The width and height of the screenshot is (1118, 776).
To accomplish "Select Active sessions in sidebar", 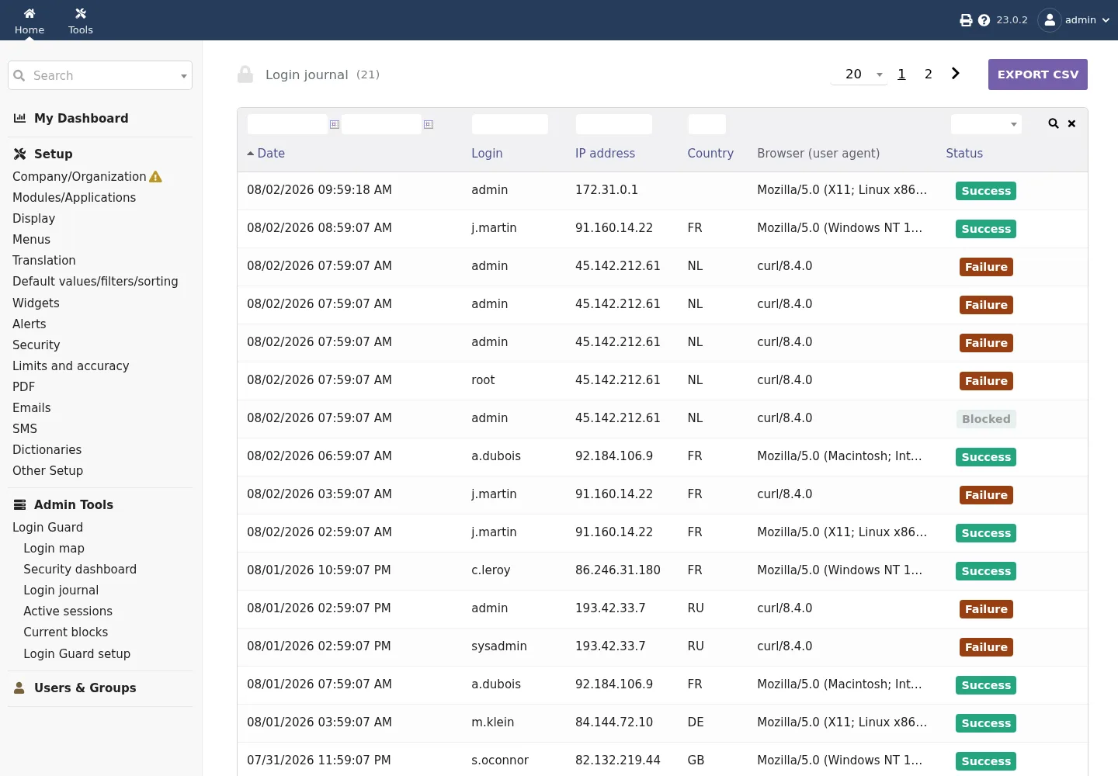I will (x=68, y=611).
